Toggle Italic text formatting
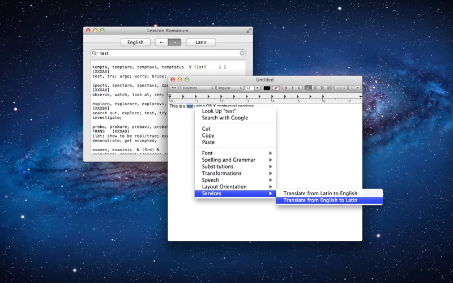Screen dimensions: 453x283 (x=292, y=88)
